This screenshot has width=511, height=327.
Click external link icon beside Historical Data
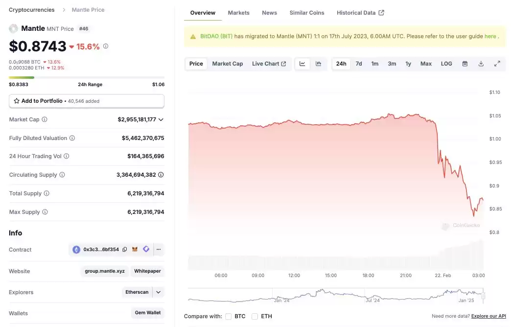pos(381,13)
